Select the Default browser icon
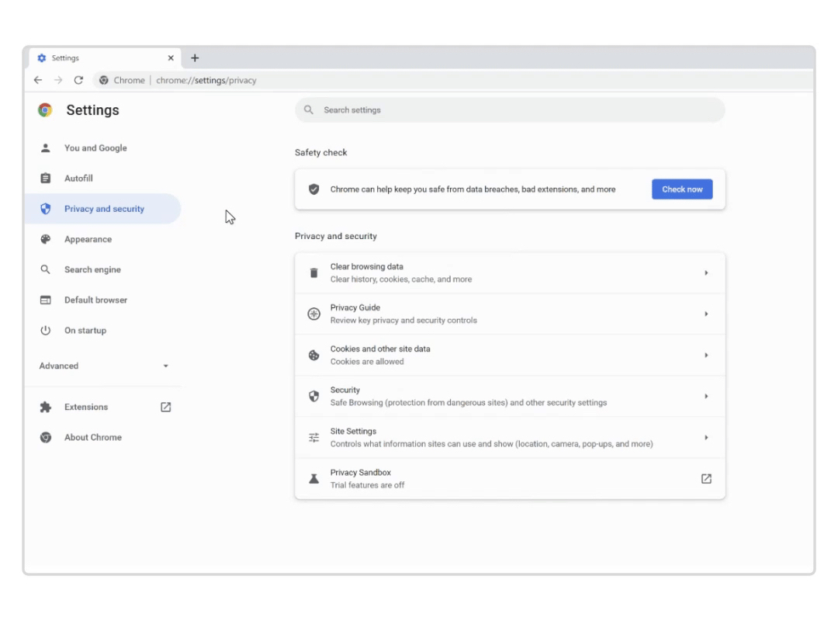Screen dimensions: 838x621 point(46,300)
